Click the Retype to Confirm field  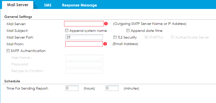tap(84, 71)
